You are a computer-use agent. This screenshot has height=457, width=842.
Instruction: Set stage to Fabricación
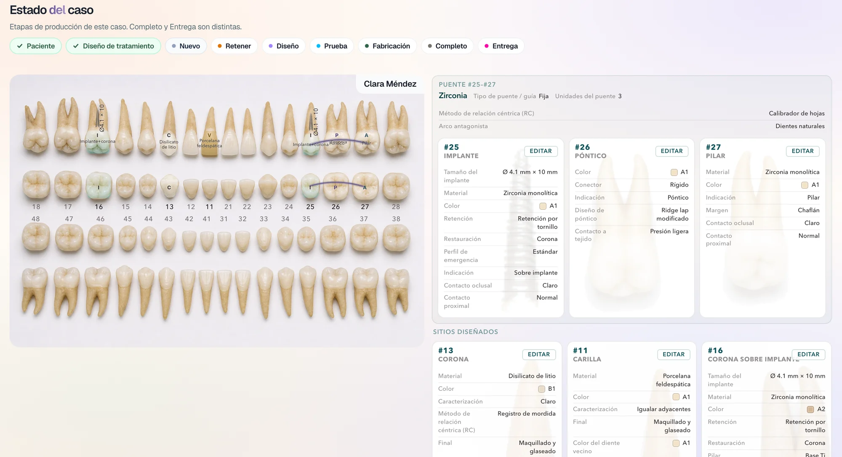coord(387,46)
